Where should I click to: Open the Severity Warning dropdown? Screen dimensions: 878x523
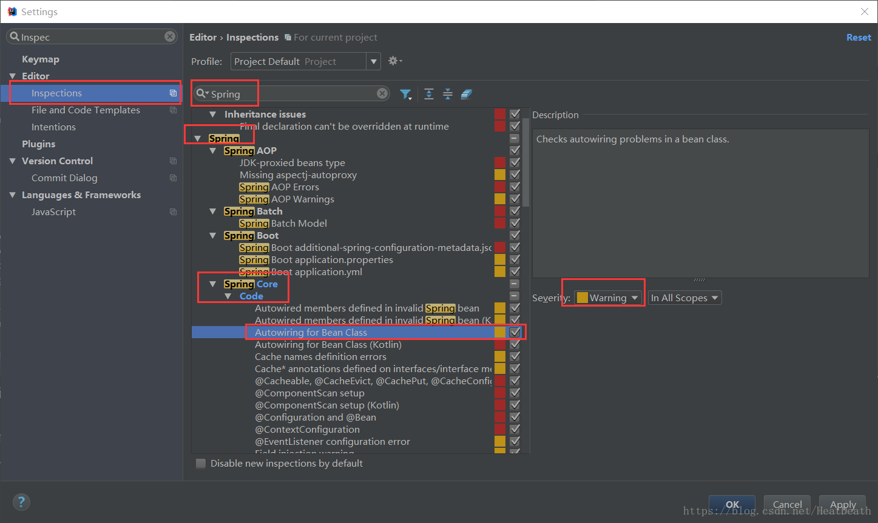(608, 298)
